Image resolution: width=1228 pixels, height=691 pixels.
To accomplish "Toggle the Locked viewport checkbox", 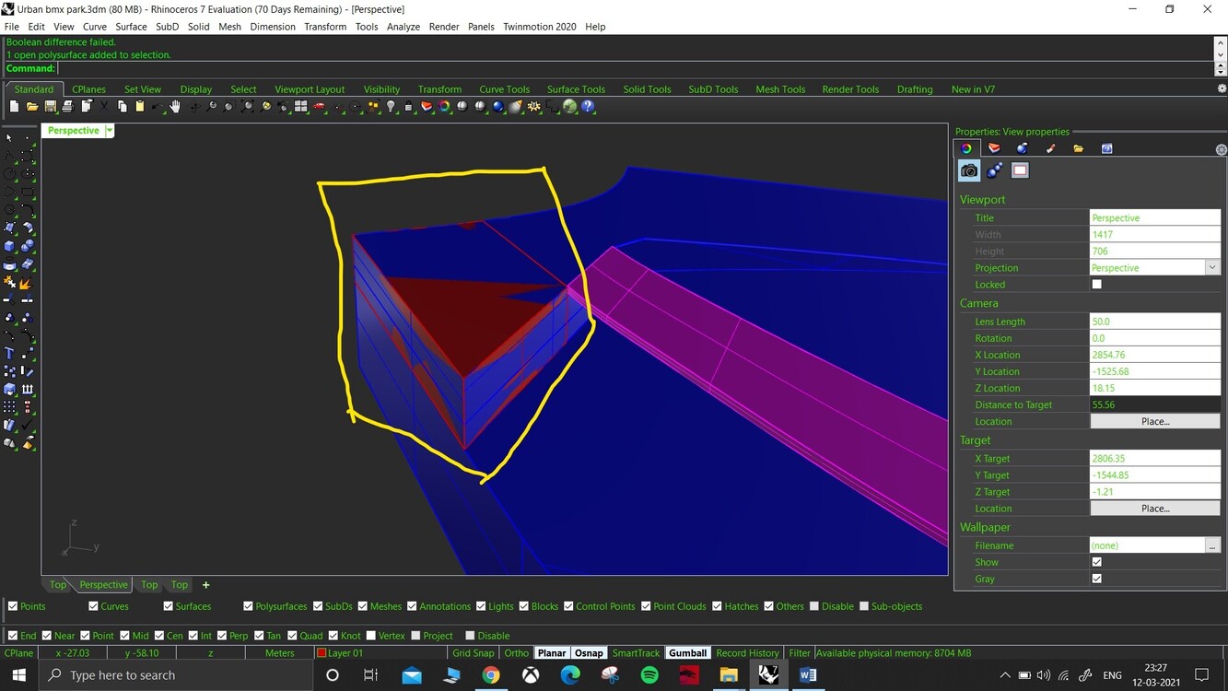I will pos(1096,285).
